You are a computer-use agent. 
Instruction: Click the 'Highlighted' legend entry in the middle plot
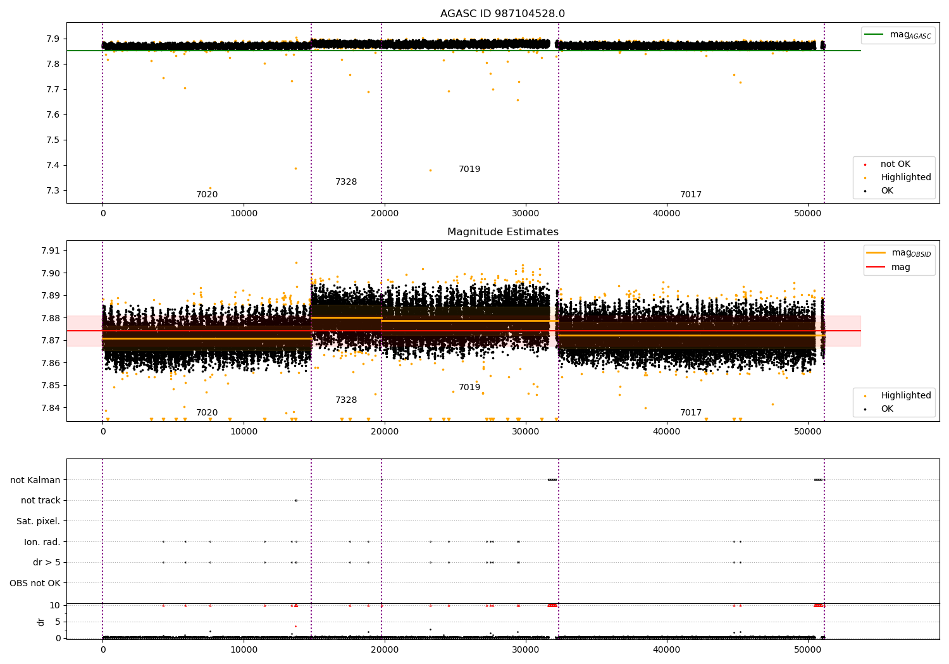click(898, 396)
